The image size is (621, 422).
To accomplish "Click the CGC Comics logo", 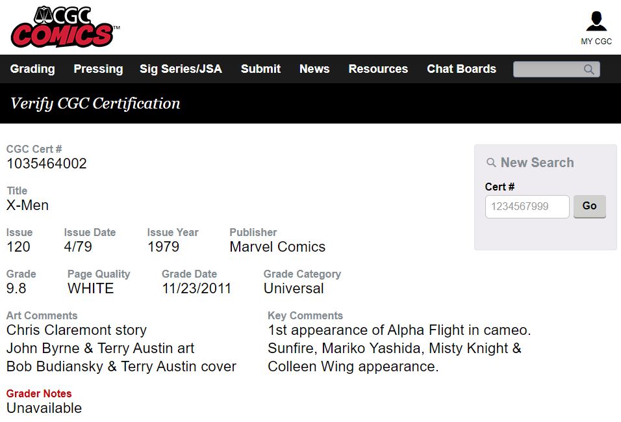I will coord(63,27).
